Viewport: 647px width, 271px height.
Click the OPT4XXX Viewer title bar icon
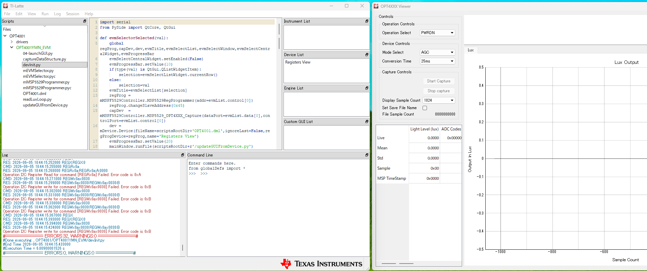click(376, 6)
